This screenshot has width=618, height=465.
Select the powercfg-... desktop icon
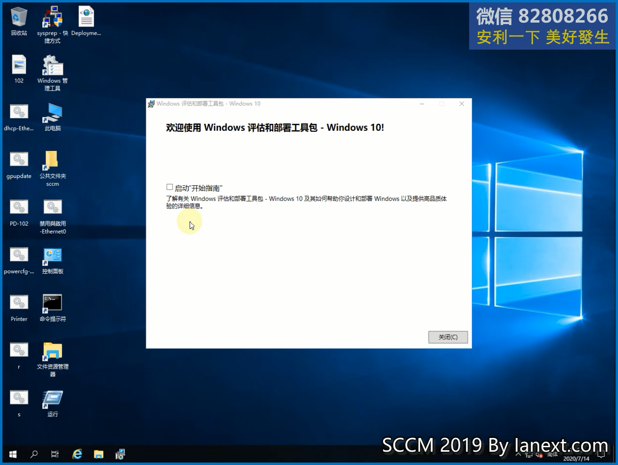19,260
